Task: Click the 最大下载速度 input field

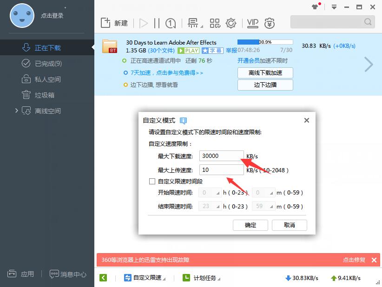Action: click(x=222, y=156)
